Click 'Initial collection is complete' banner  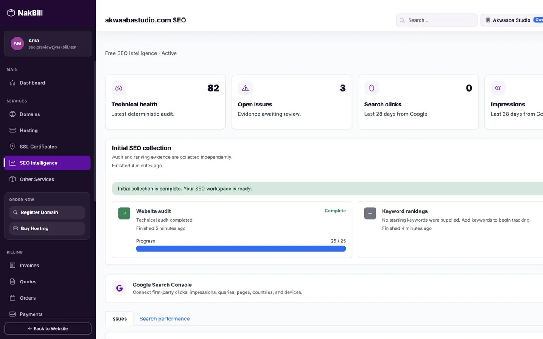(327, 189)
